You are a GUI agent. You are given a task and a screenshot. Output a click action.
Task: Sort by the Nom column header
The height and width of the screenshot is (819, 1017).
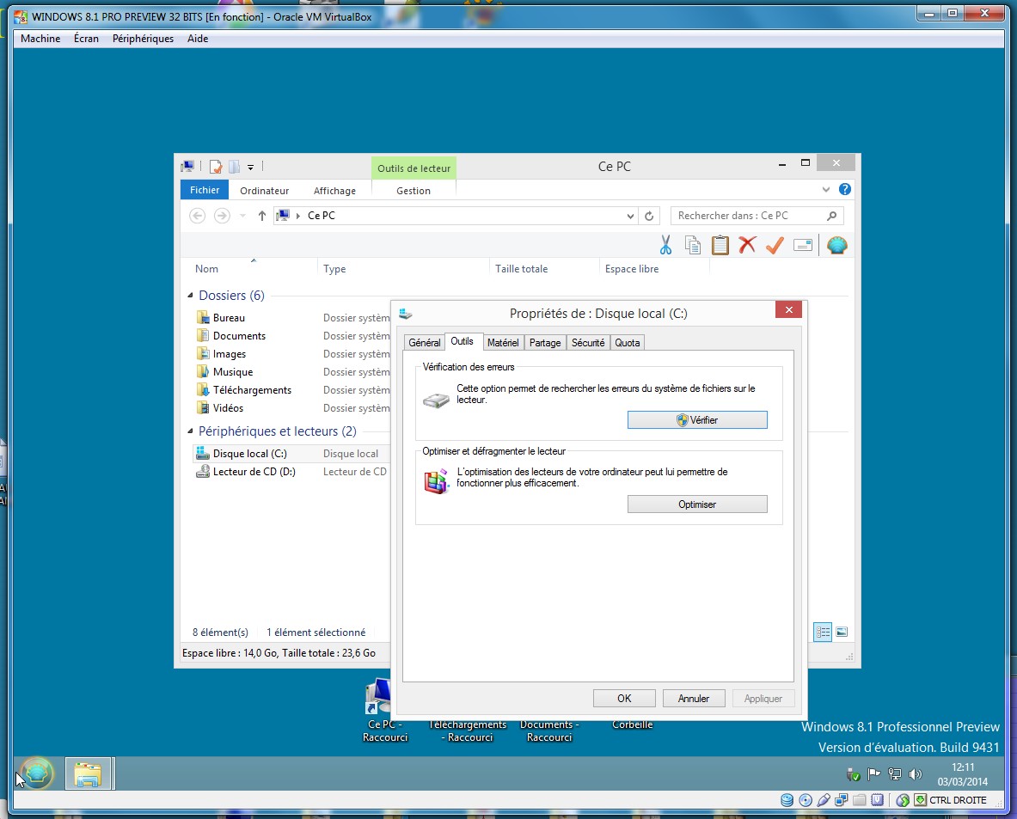[x=207, y=269]
